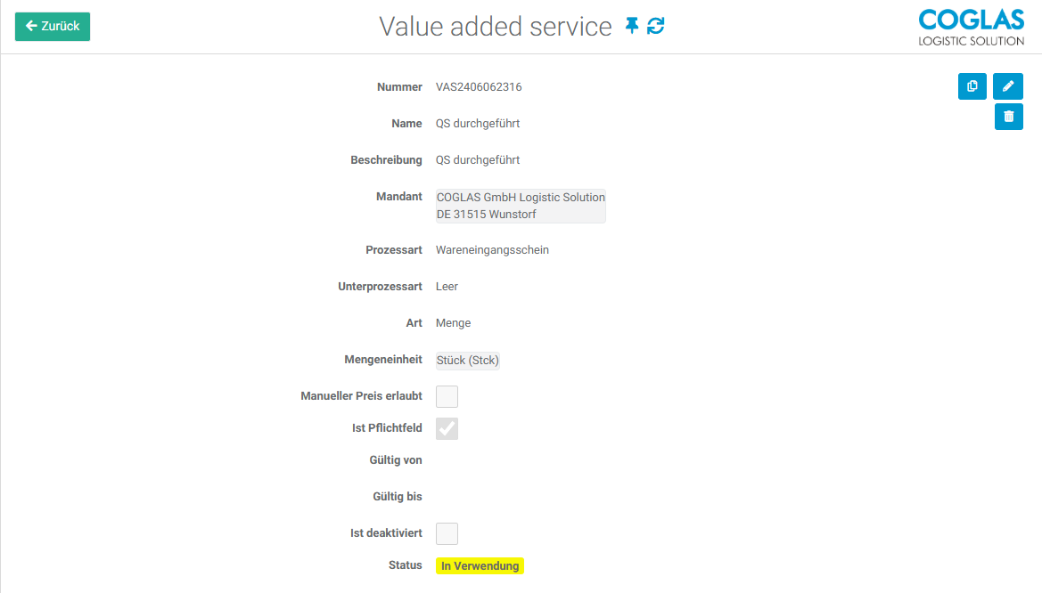Click the Name value QS durchgeführt
This screenshot has height=593, width=1042.
pyautogui.click(x=478, y=124)
